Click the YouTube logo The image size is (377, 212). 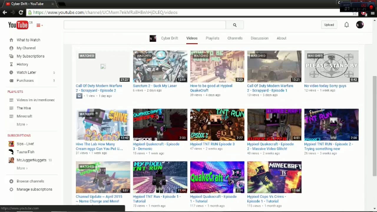click(18, 25)
